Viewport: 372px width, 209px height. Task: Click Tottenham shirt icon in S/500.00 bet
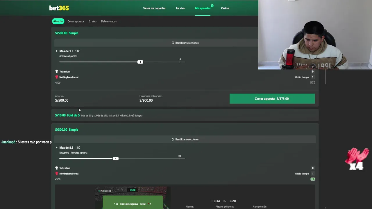coord(57,71)
